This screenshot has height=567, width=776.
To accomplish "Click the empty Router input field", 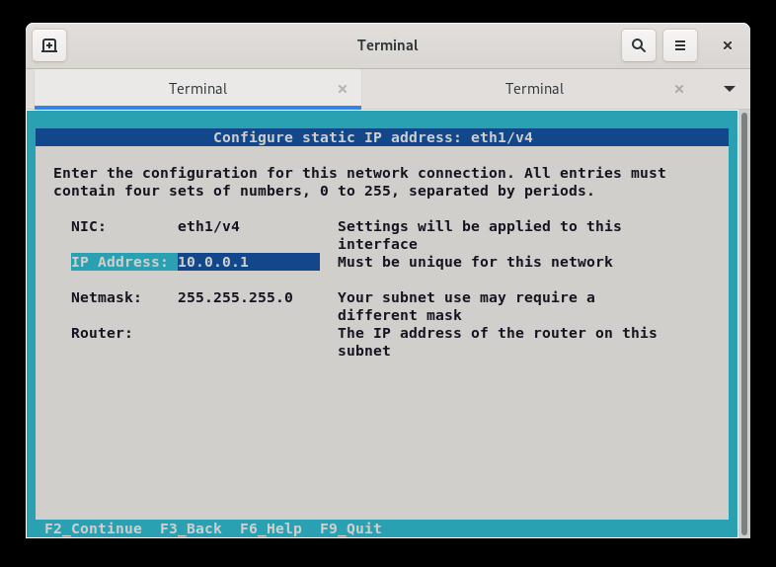I will coord(247,333).
